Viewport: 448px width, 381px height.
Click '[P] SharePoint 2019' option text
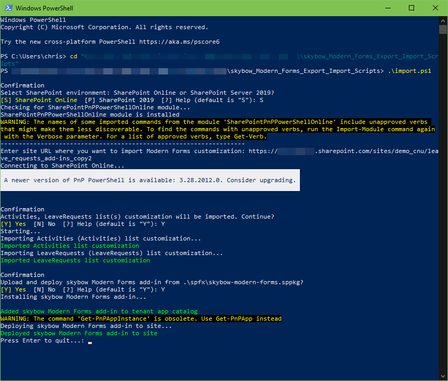point(119,100)
